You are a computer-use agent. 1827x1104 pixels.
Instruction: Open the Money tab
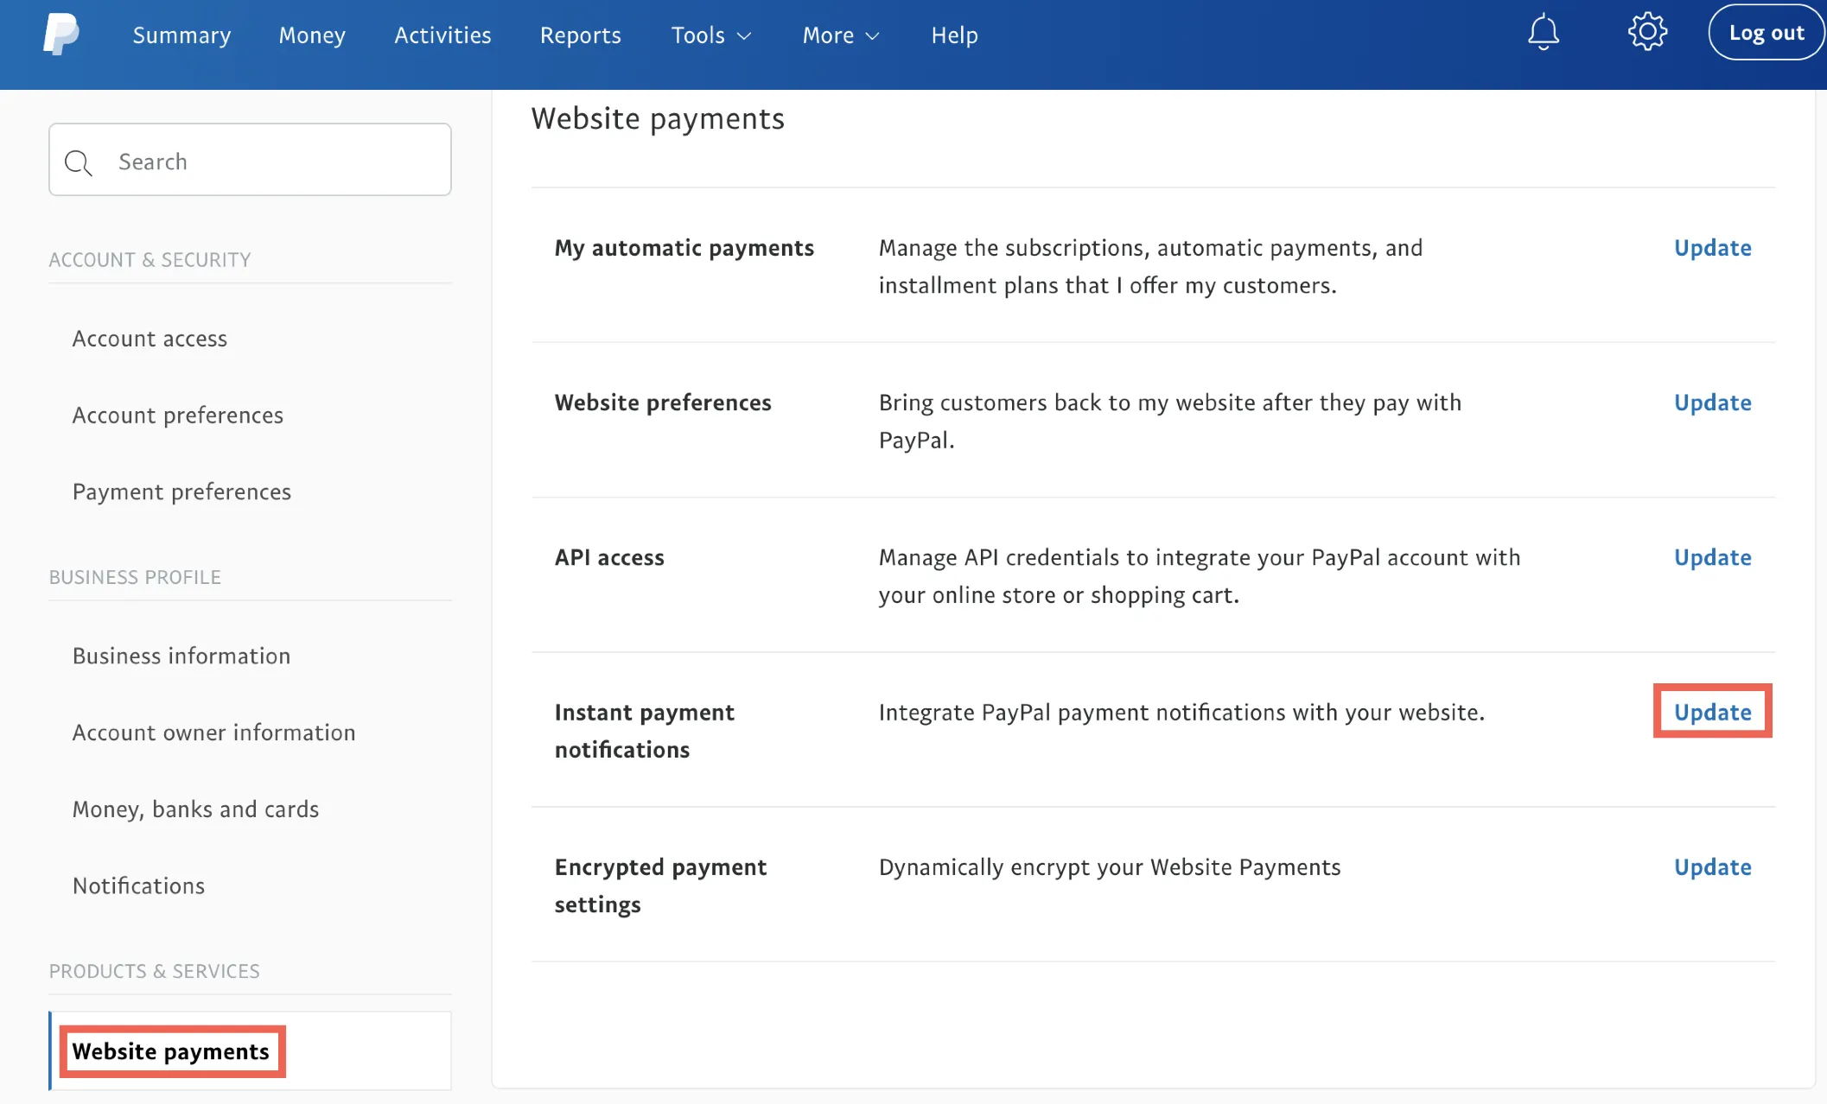click(312, 35)
